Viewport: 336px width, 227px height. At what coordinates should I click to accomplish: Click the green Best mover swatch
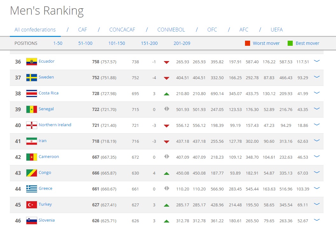click(x=290, y=43)
